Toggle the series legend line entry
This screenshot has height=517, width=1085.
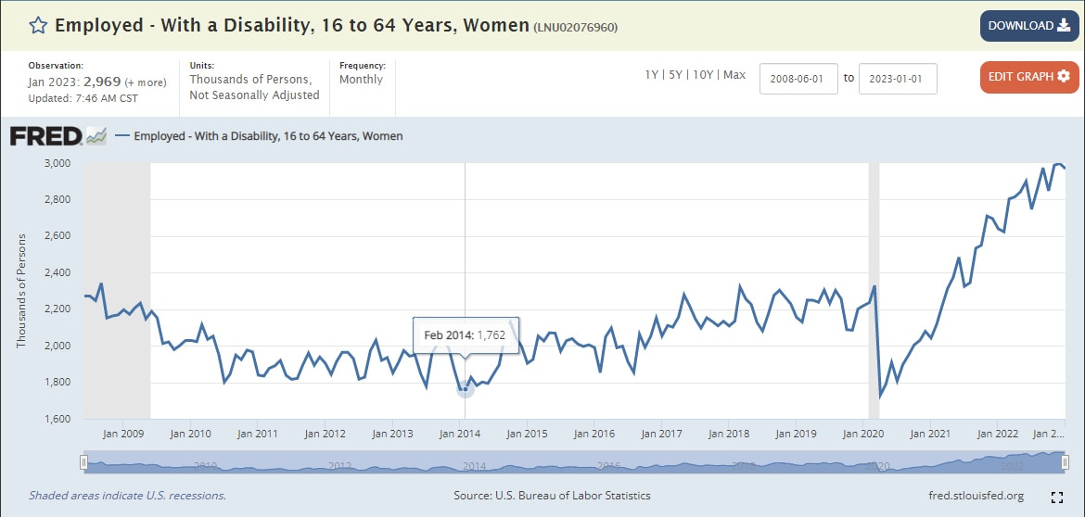pyautogui.click(x=259, y=136)
